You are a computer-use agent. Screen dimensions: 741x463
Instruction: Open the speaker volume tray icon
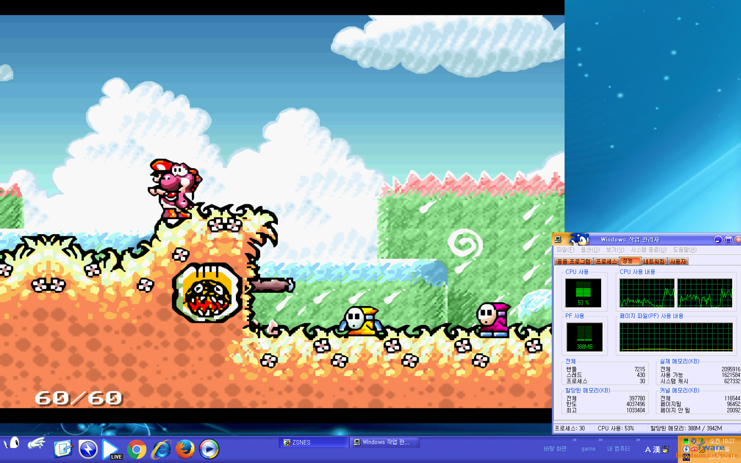coord(694,441)
